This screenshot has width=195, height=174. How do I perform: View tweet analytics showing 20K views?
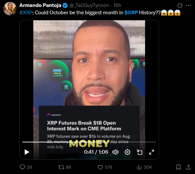pyautogui.click(x=144, y=167)
